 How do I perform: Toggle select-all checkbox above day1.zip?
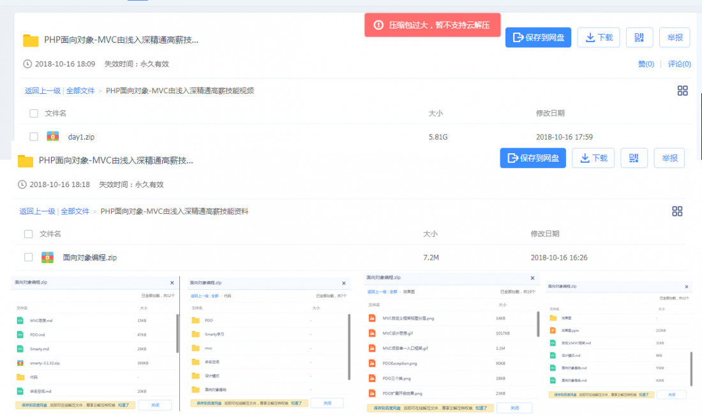click(x=34, y=114)
